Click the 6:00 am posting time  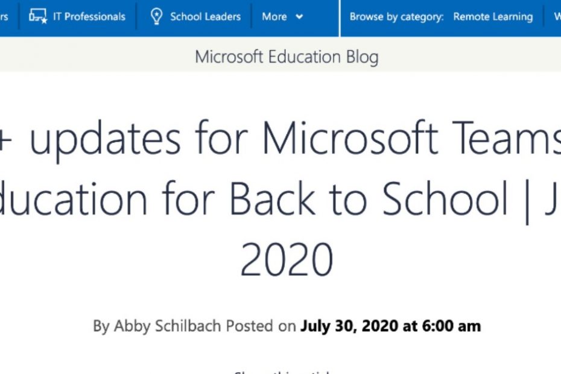pos(452,326)
